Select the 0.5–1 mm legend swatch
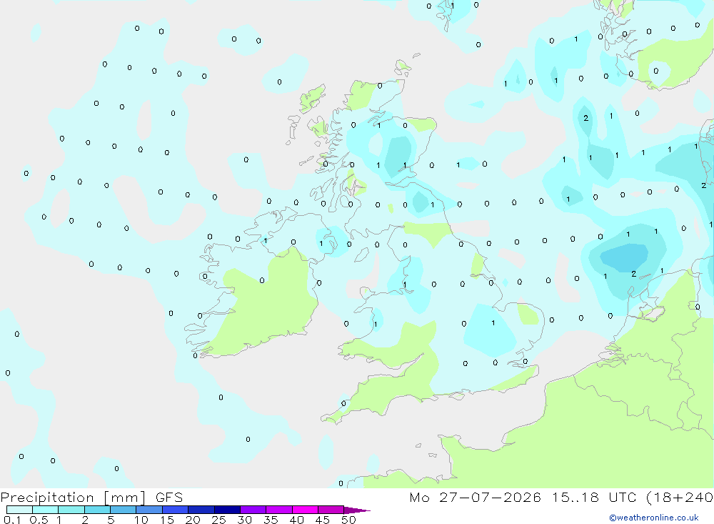 point(46,510)
